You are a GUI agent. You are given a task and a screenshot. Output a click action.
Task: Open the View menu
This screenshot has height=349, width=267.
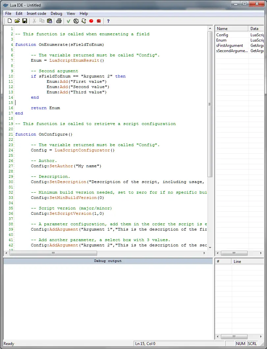[71, 14]
